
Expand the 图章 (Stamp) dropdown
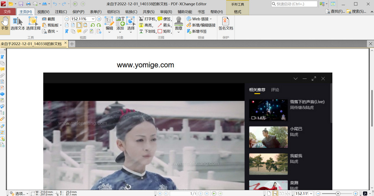click(179, 32)
